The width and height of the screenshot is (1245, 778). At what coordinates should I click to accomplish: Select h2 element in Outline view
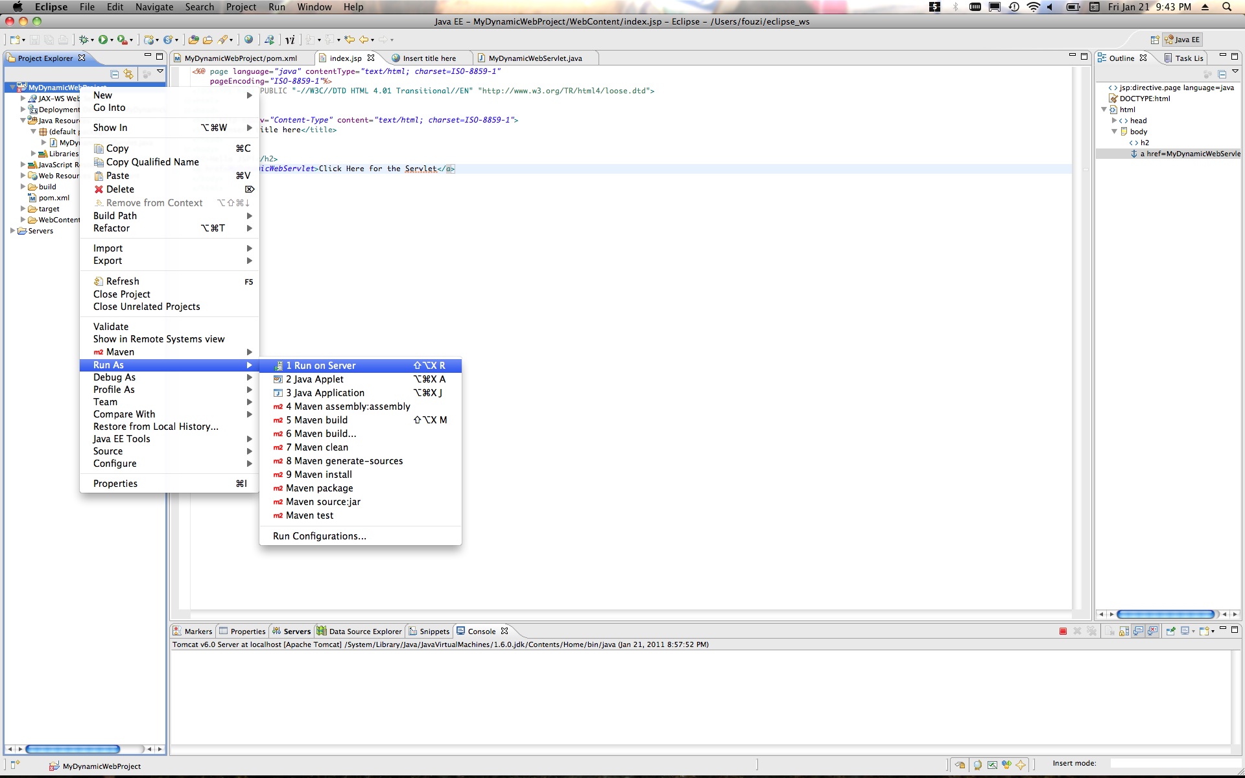coord(1139,143)
